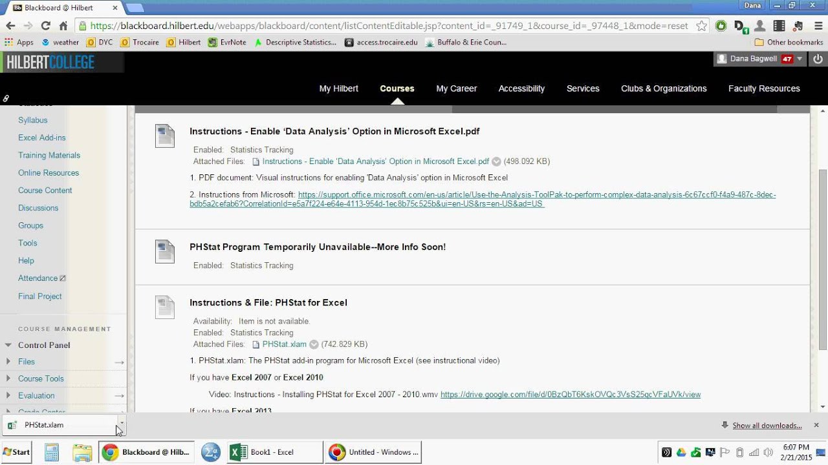Click document icon beside Enable Data Analysis item
828x465 pixels.
[x=165, y=136]
